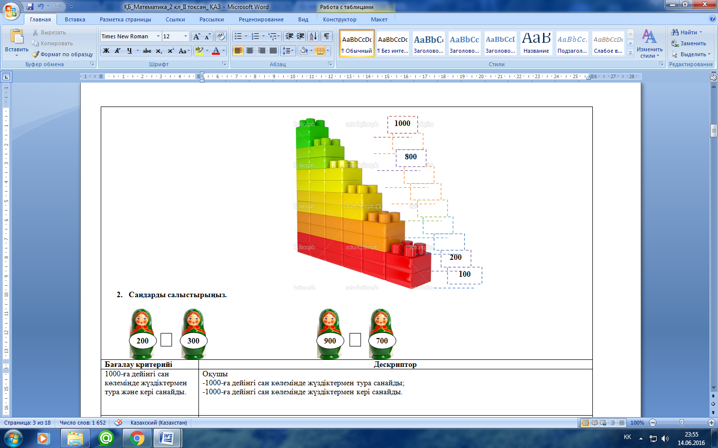Image resolution: width=718 pixels, height=448 pixels.
Task: Click the comparison box between 200 and 300
Action: point(167,339)
